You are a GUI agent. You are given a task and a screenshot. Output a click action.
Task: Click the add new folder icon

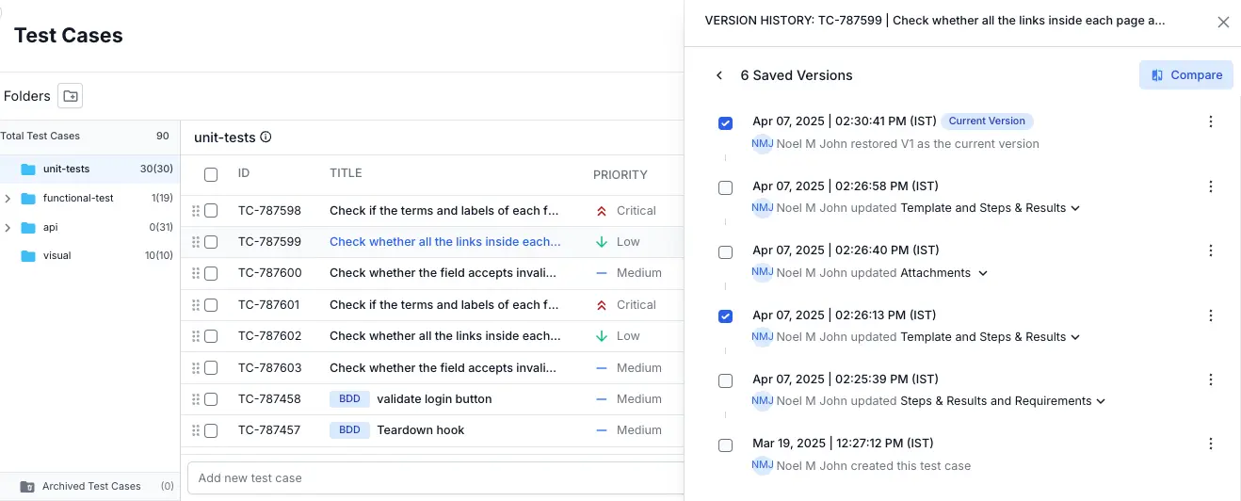70,96
